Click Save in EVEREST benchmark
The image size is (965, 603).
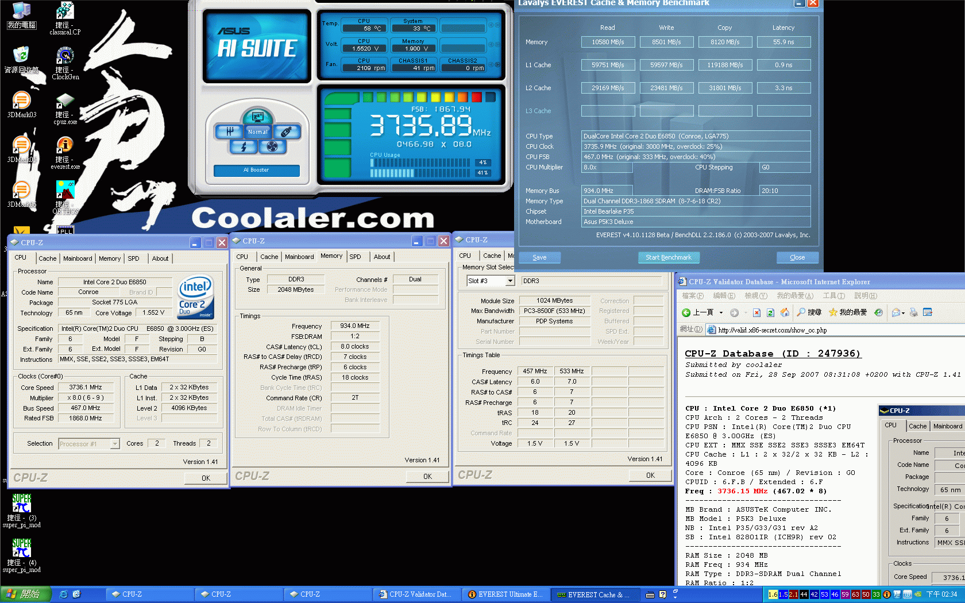point(539,257)
